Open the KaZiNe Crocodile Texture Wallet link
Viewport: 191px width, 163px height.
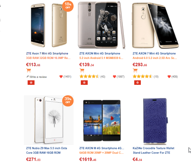153,150
